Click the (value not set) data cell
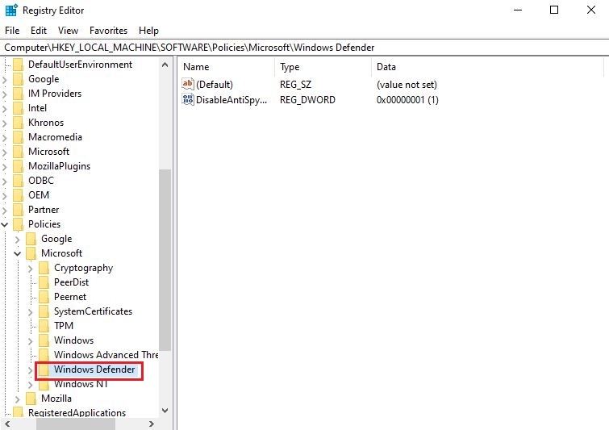Viewport: 609px width, 430px height. click(x=407, y=84)
